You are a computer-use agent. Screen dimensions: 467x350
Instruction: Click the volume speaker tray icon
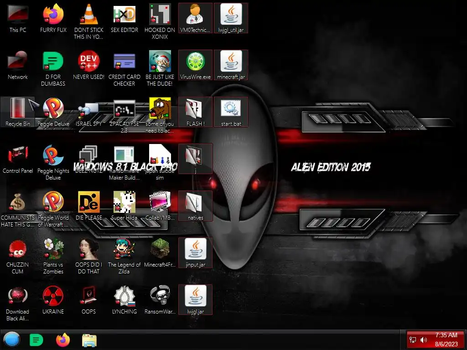pyautogui.click(x=423, y=340)
